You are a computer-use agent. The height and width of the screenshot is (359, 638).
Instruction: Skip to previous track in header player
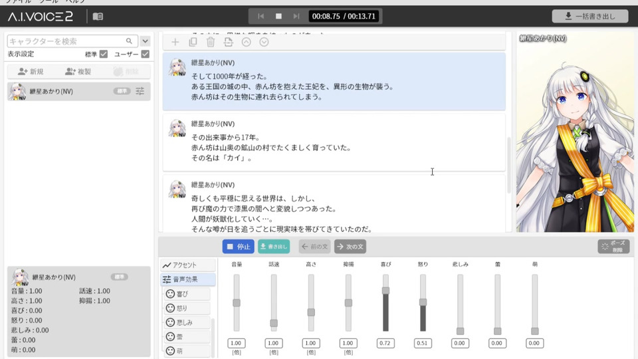click(261, 16)
